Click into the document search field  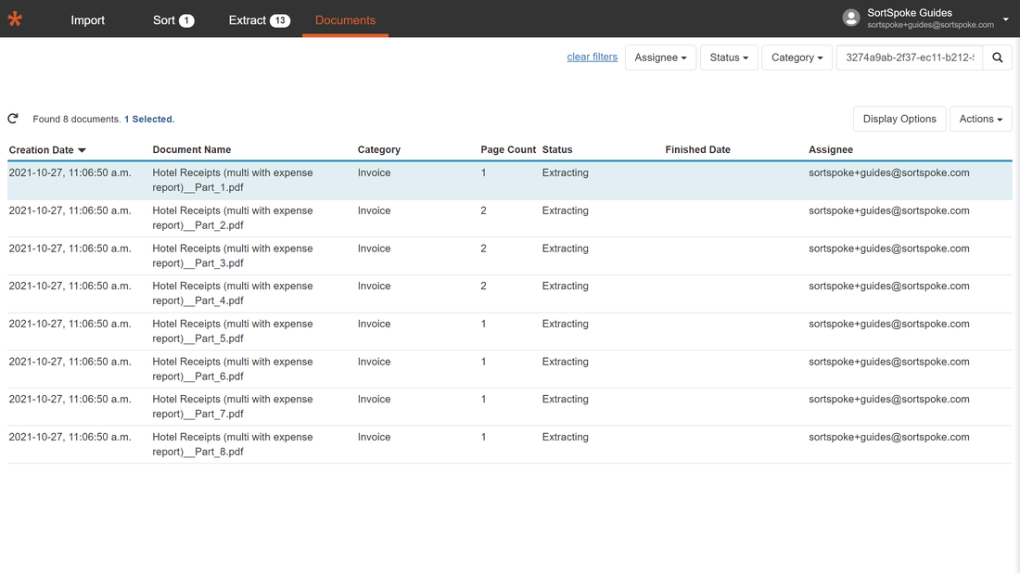pos(910,57)
